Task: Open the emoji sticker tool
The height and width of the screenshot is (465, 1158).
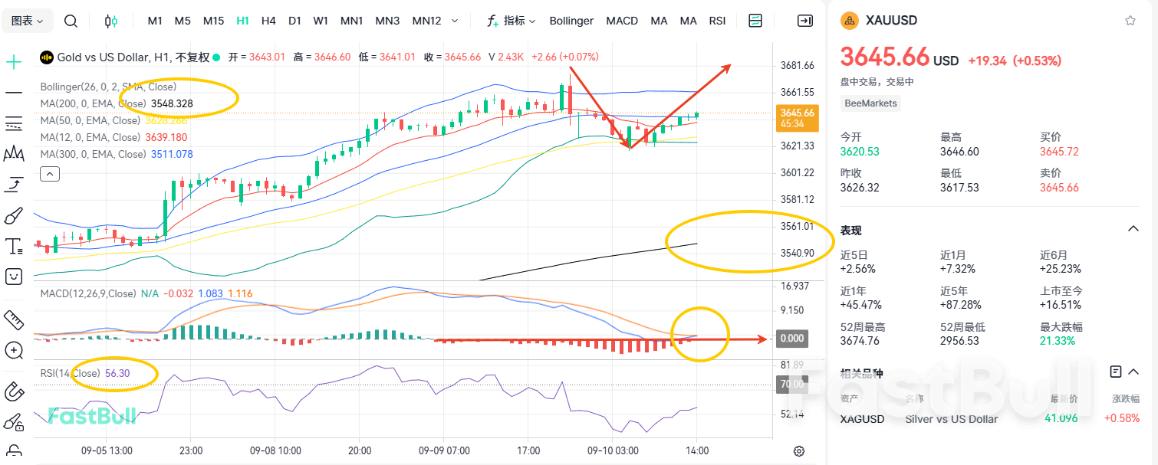Action: pos(13,276)
